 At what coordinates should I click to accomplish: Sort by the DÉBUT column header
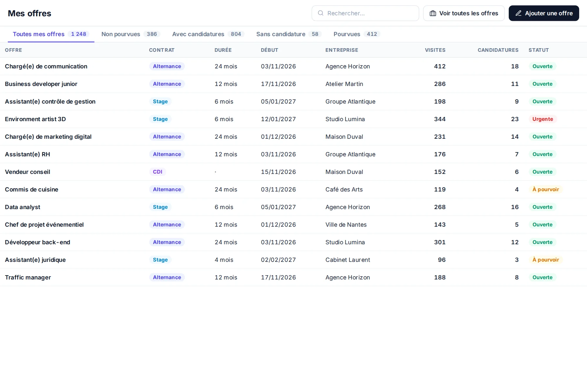tap(269, 50)
